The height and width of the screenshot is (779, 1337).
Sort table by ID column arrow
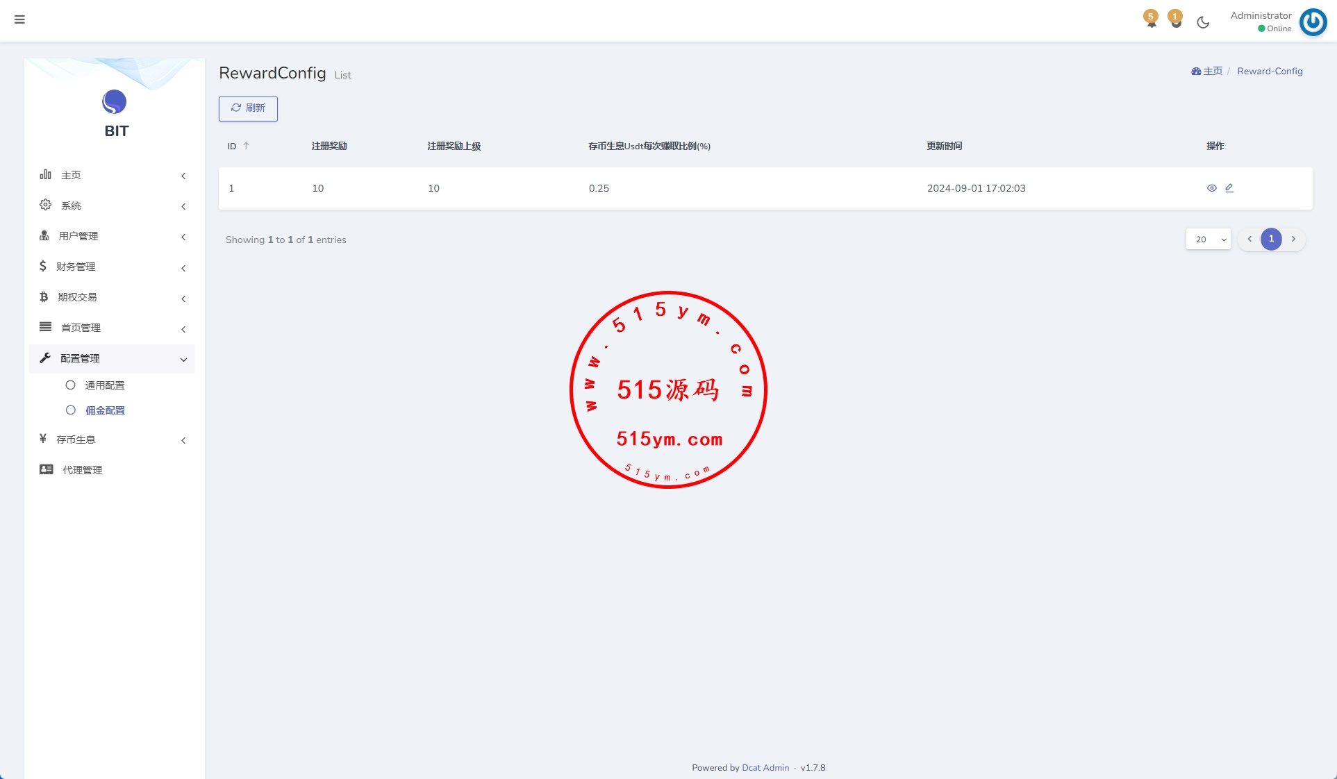coord(246,146)
